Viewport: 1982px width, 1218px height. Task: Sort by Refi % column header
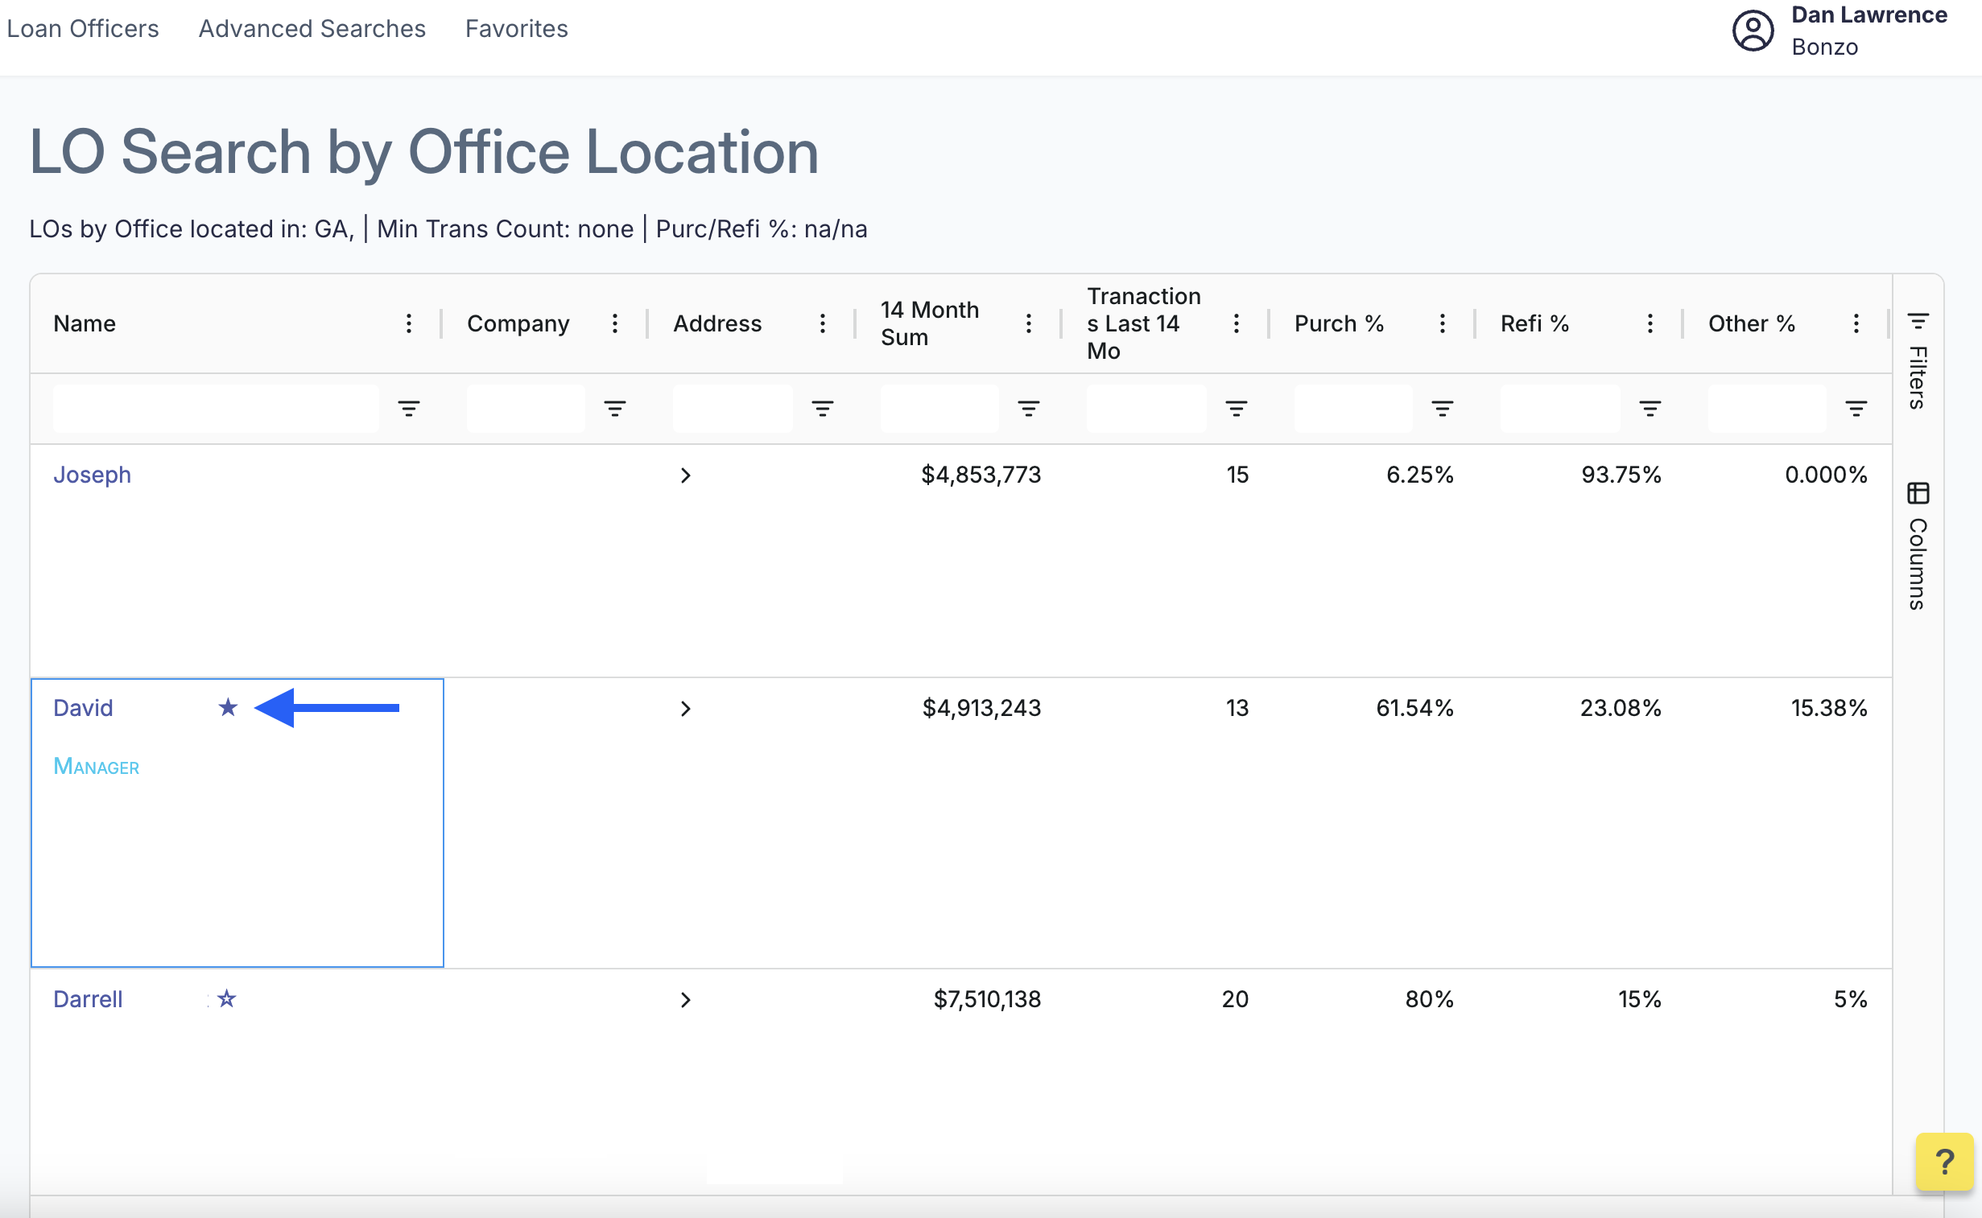click(1534, 324)
